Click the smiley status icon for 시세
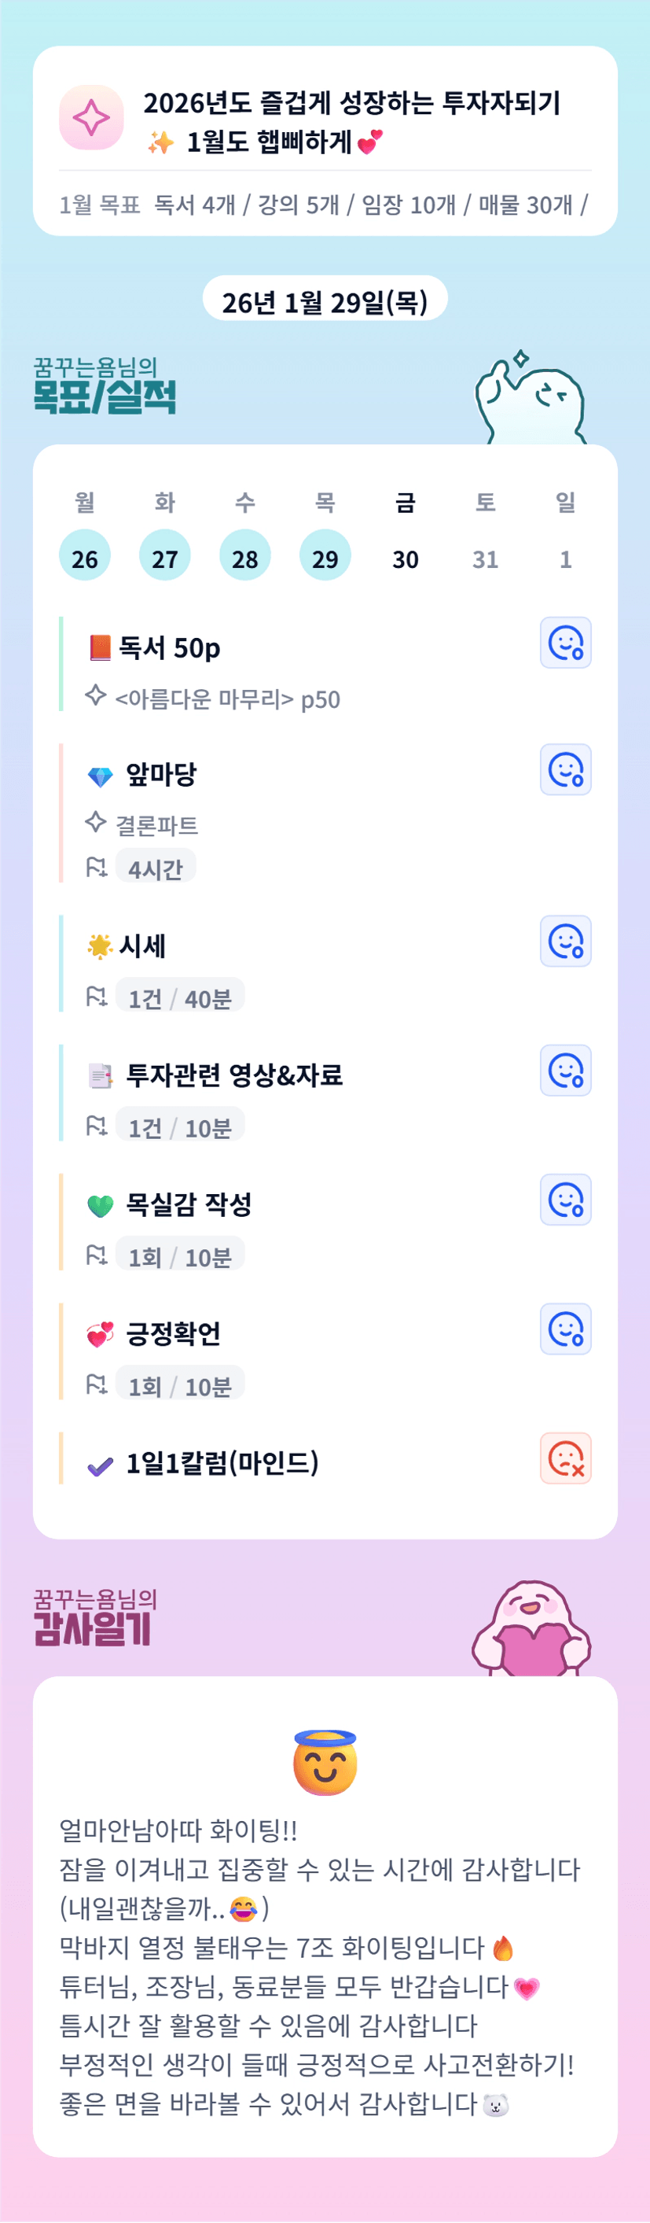This screenshot has width=650, height=2223. tap(566, 942)
